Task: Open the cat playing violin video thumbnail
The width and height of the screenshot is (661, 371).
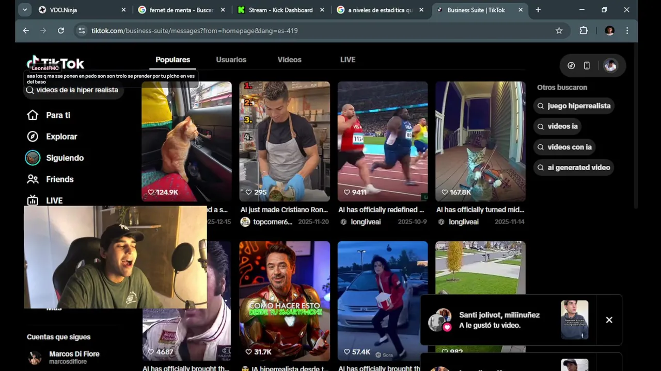Action: (480, 141)
